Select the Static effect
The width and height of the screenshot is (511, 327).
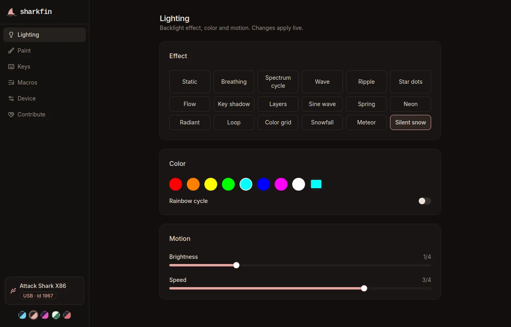[190, 82]
